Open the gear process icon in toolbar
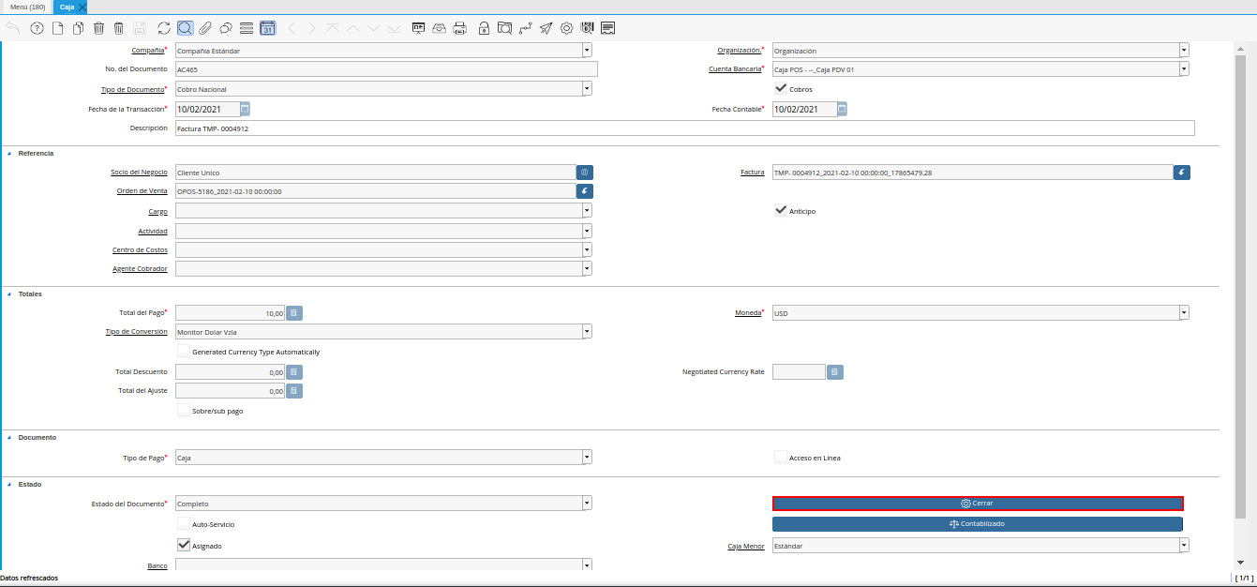Viewport: 1257px width, 587px height. [x=566, y=28]
